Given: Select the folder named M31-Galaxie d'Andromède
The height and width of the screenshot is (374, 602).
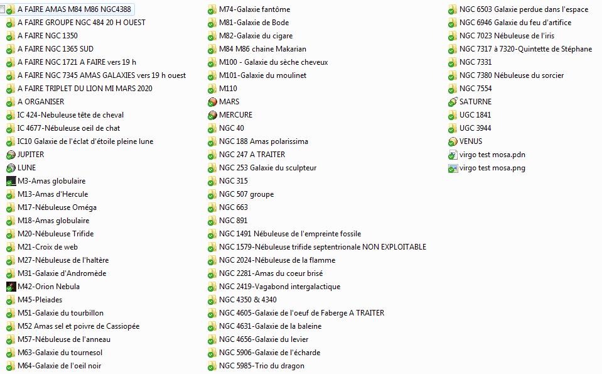Looking at the screenshot, I should tap(62, 273).
